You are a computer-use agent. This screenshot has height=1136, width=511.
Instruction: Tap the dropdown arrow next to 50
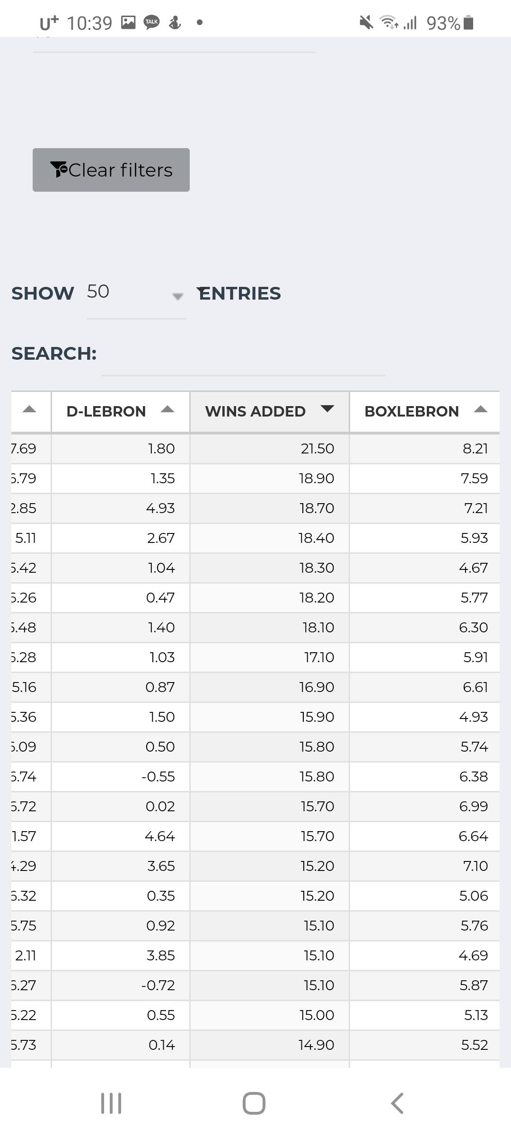[177, 296]
